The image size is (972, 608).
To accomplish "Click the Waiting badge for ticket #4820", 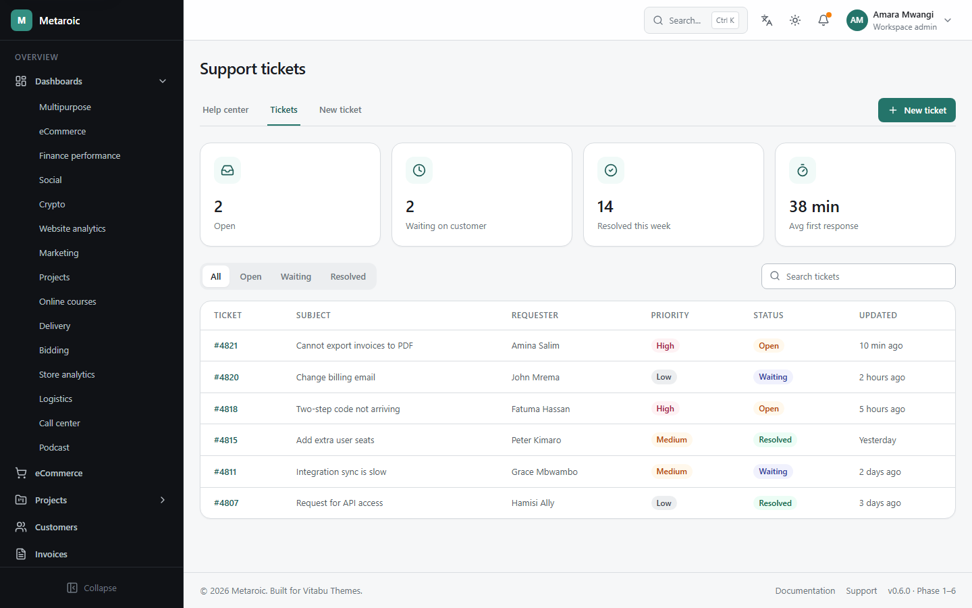I will (773, 377).
